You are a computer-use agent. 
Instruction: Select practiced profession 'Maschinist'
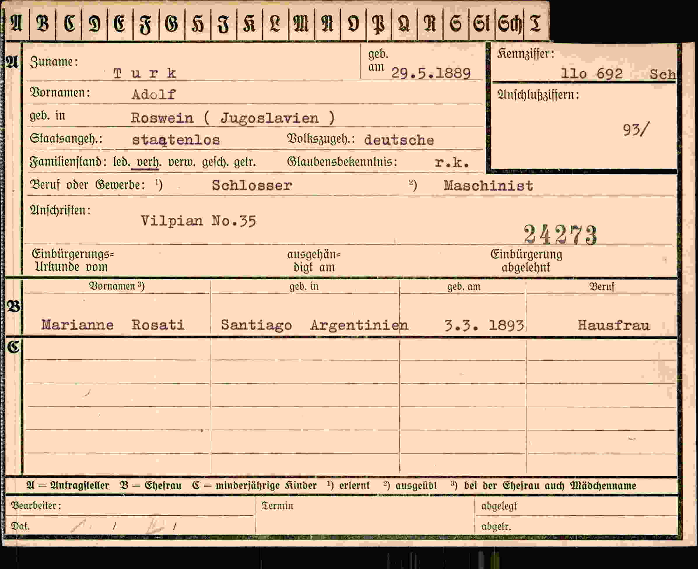pos(488,186)
